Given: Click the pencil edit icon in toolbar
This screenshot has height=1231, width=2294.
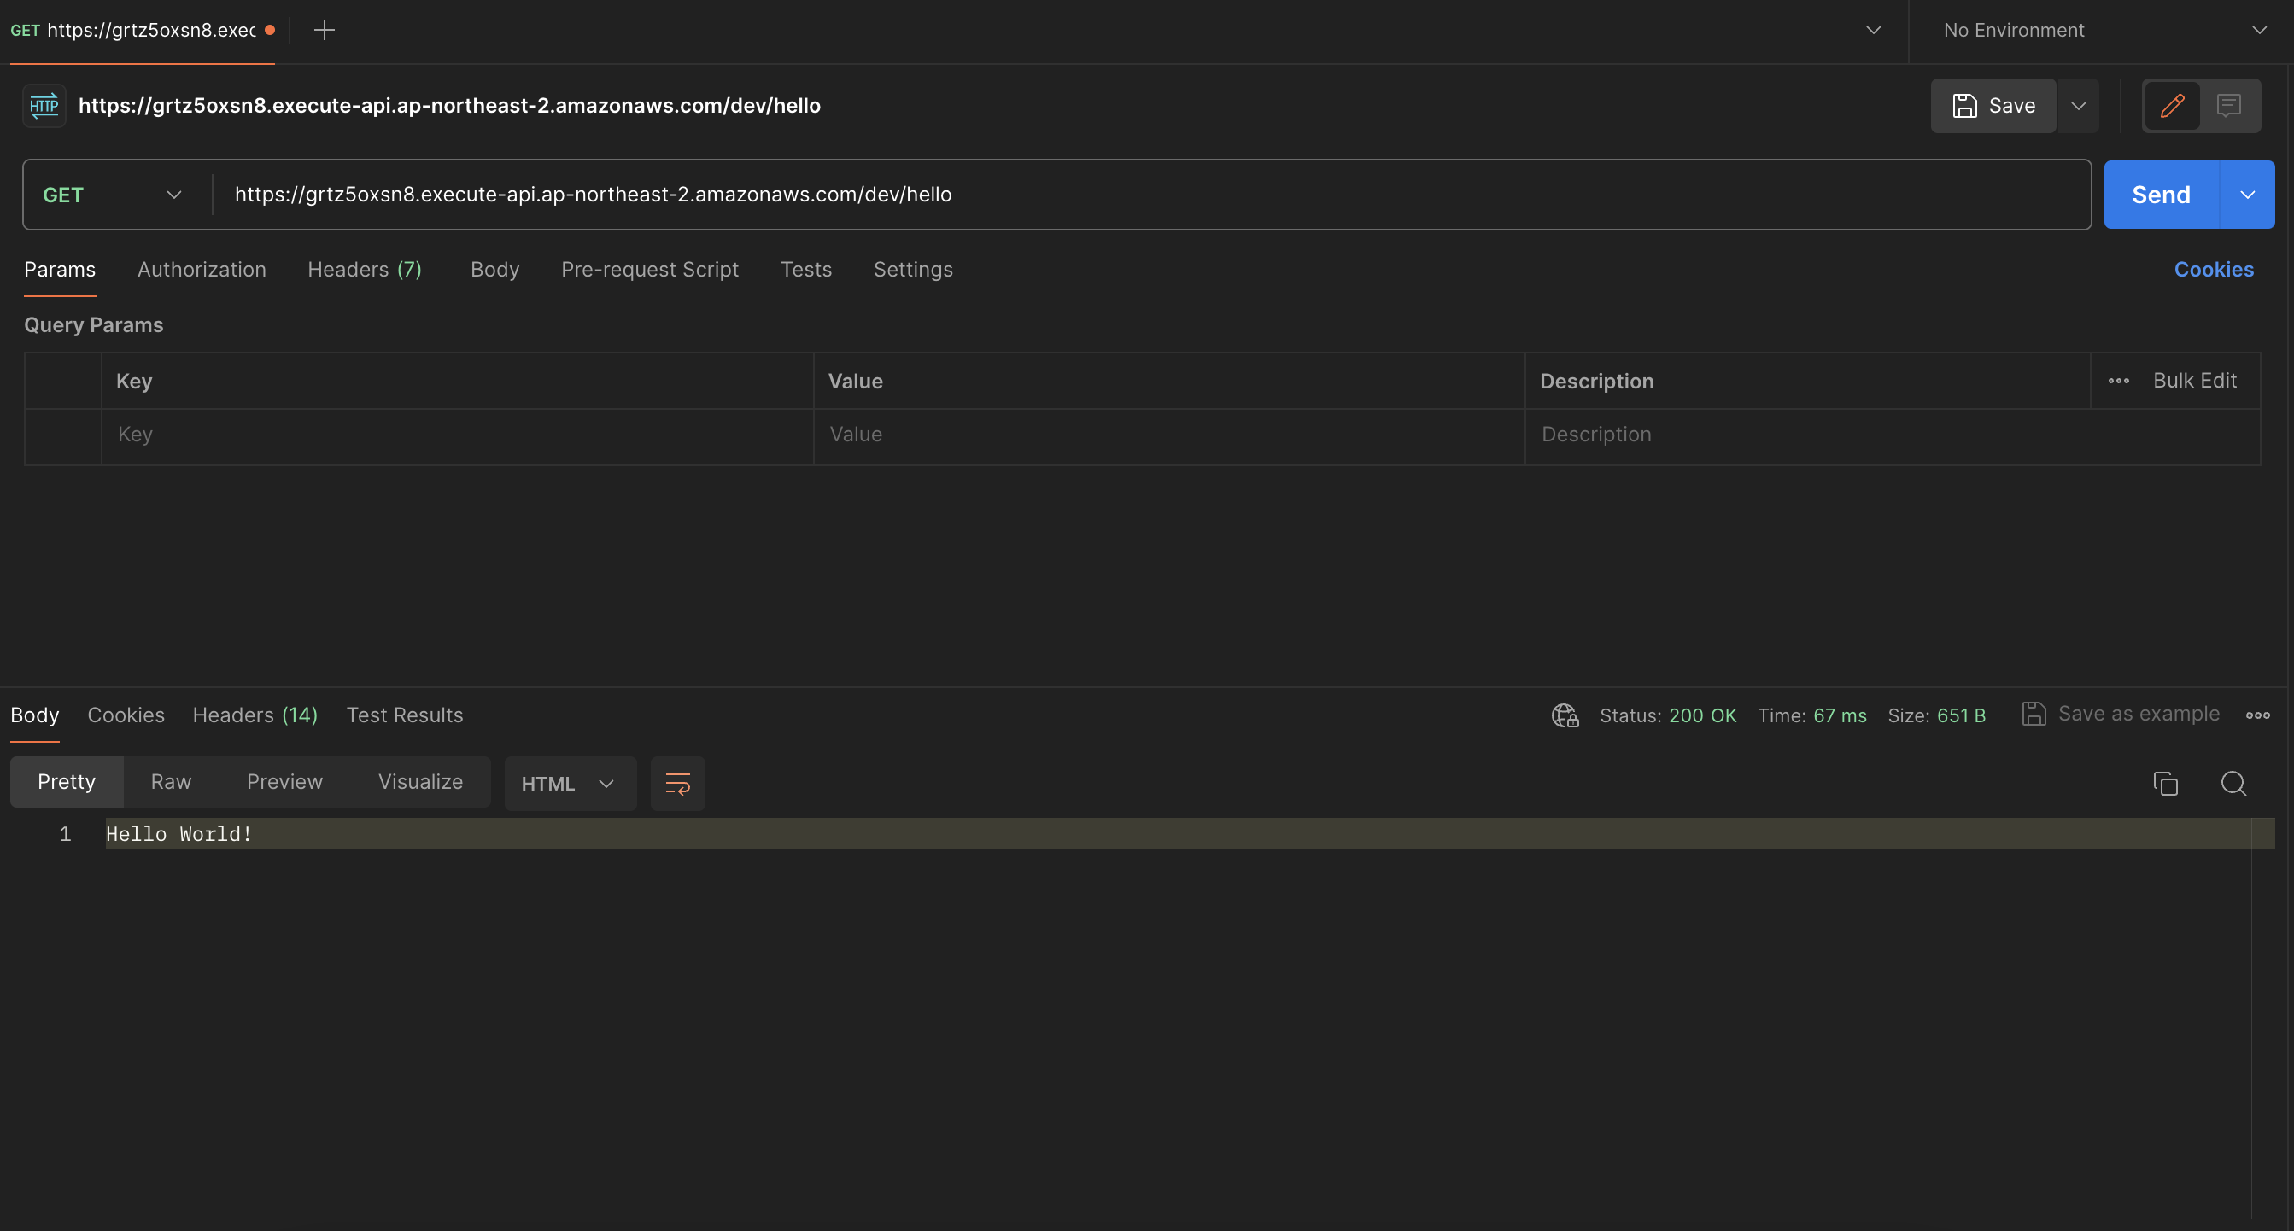Looking at the screenshot, I should (x=2173, y=105).
